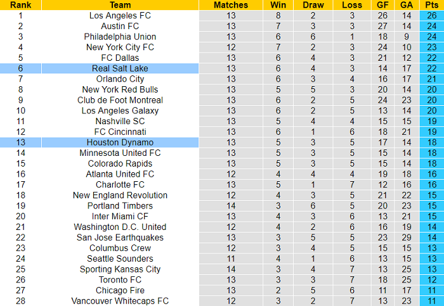Click the GA column header
Screen dimensions: 444x306
click(x=406, y=4)
